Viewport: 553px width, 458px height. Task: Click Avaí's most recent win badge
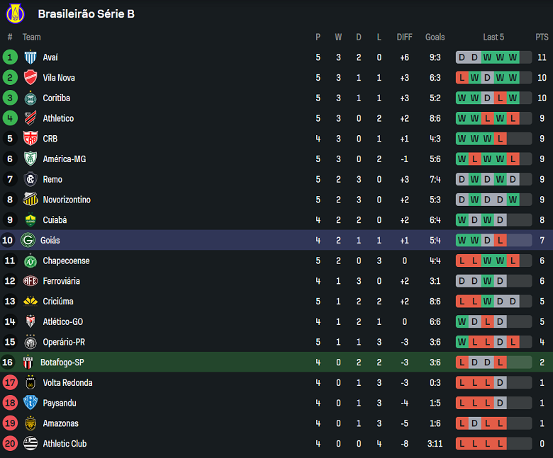coord(513,57)
